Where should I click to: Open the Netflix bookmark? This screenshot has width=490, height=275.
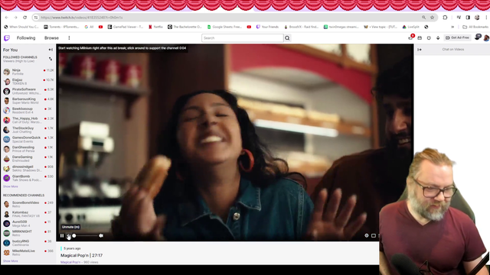[x=155, y=27]
